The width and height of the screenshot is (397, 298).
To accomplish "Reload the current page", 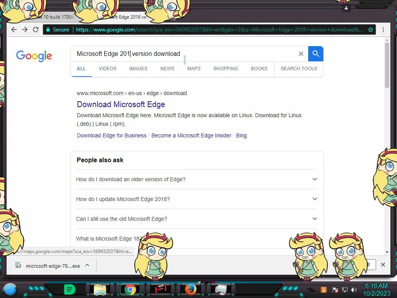I will (36, 29).
